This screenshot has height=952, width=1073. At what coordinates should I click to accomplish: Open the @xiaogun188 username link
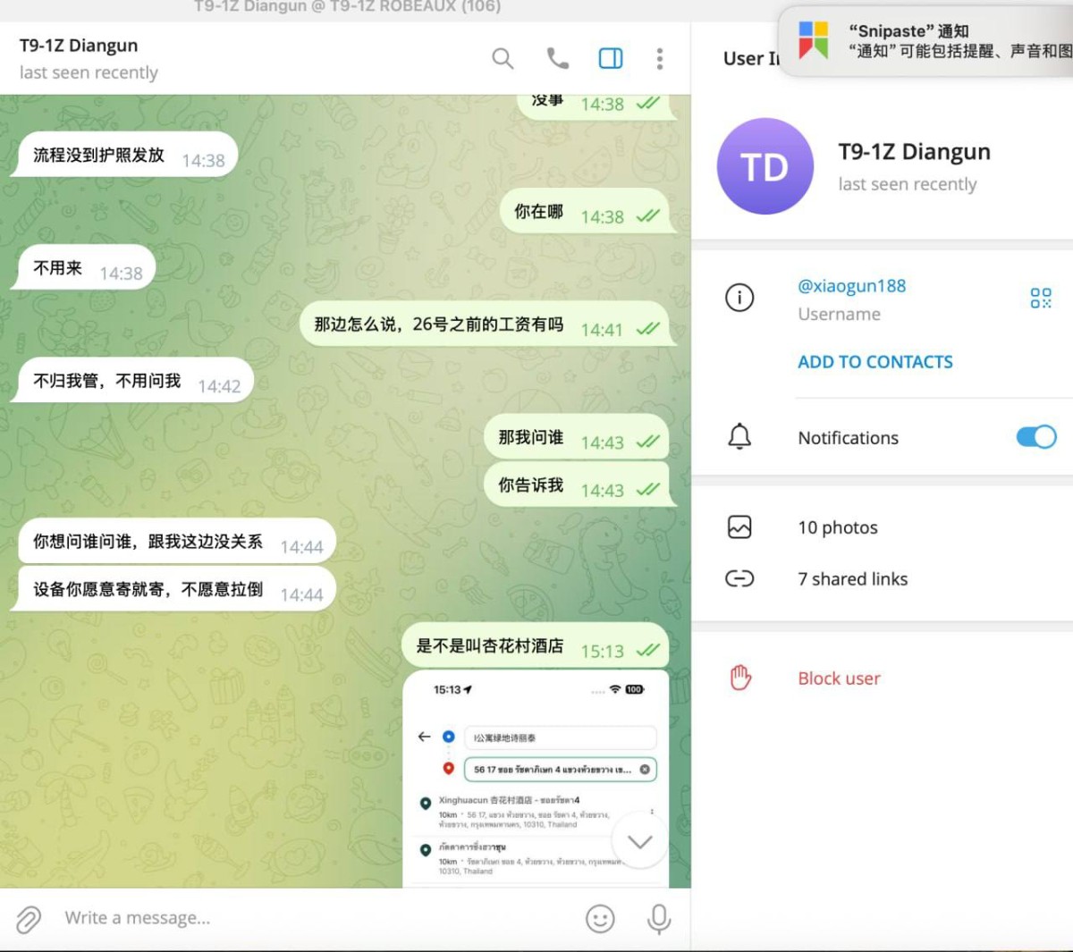851,286
